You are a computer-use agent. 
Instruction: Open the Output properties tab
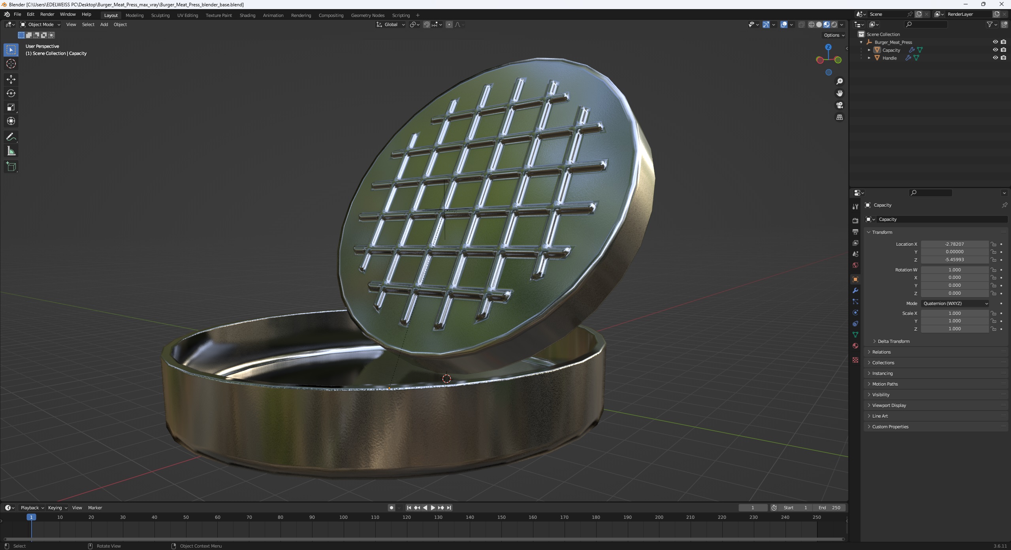855,232
